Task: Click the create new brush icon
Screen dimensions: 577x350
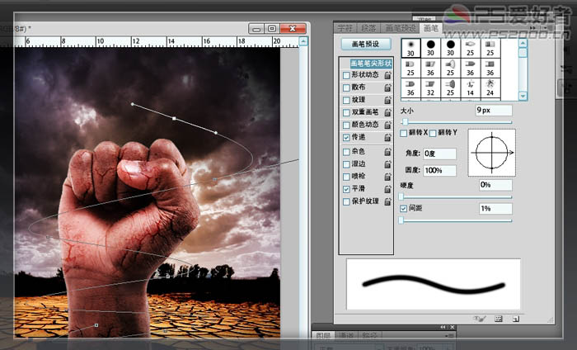Action: tap(515, 318)
